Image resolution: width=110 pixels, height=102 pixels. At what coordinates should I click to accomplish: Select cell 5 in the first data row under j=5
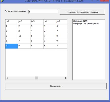pos(62,27)
